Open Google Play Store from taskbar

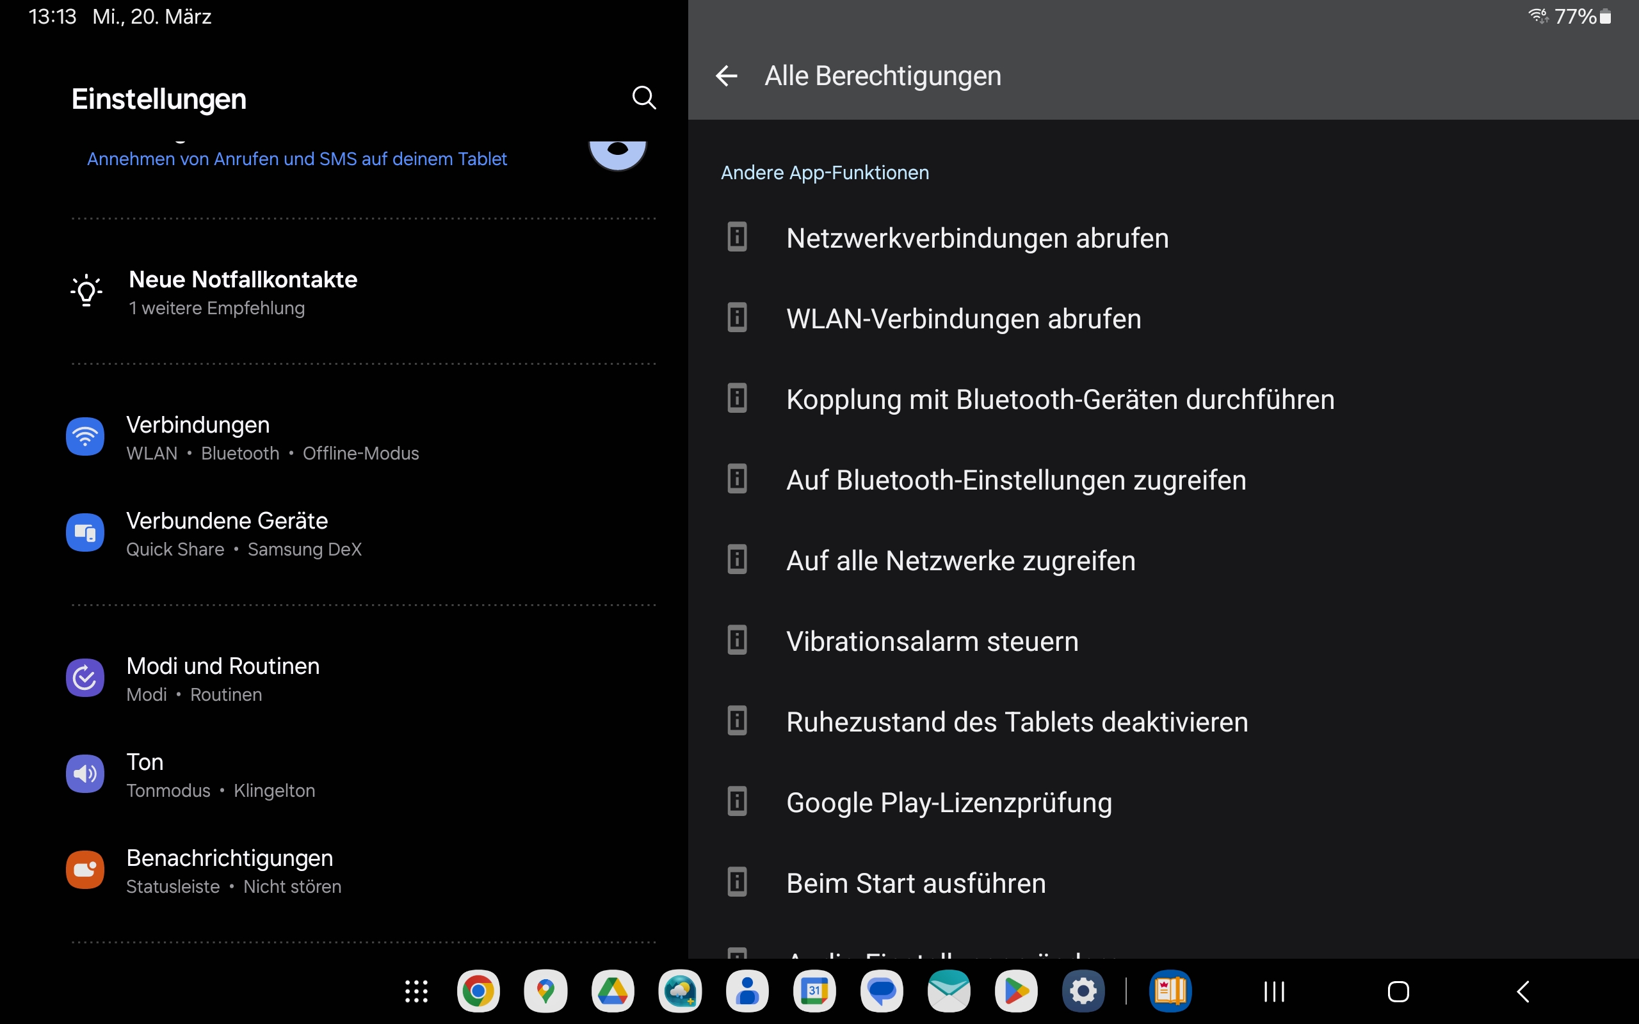1016,991
